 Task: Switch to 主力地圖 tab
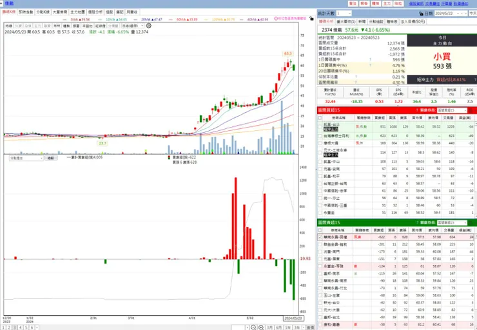(77, 12)
